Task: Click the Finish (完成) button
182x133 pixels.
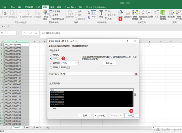Action: pyautogui.click(x=131, y=115)
